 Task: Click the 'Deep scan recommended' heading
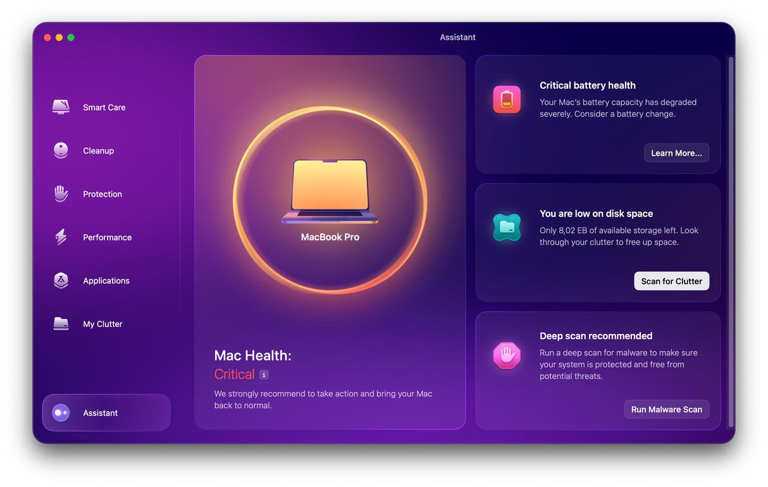596,336
